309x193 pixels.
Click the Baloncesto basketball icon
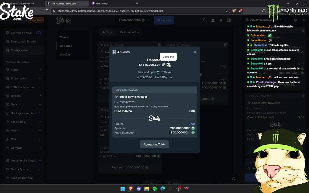point(8,78)
